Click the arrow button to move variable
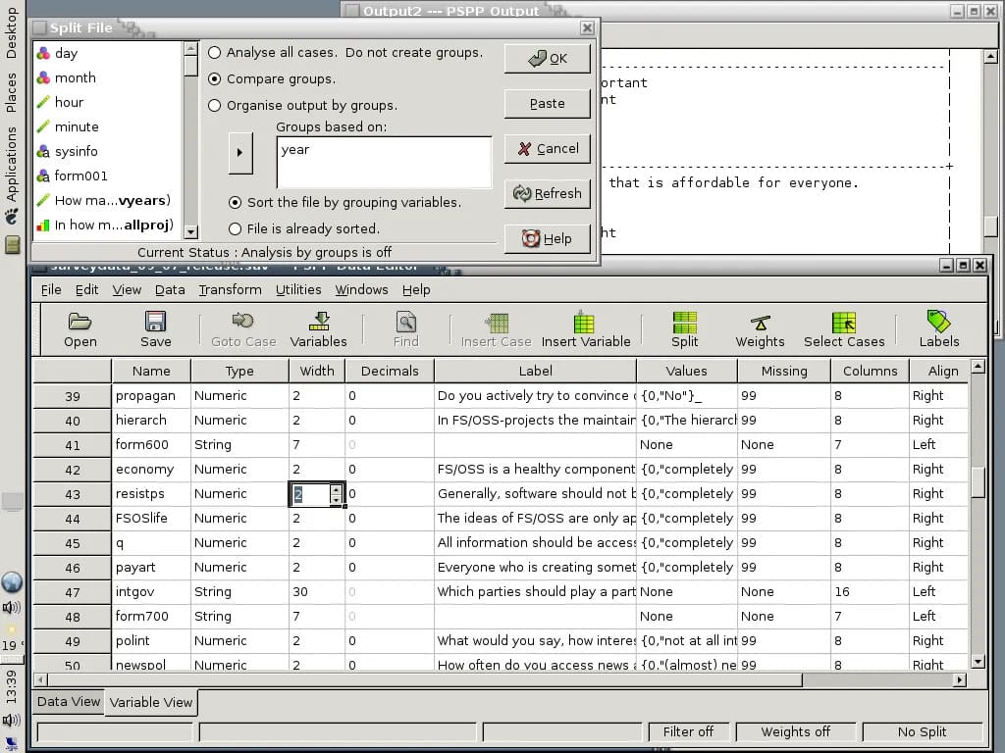This screenshot has width=1005, height=753. (239, 153)
